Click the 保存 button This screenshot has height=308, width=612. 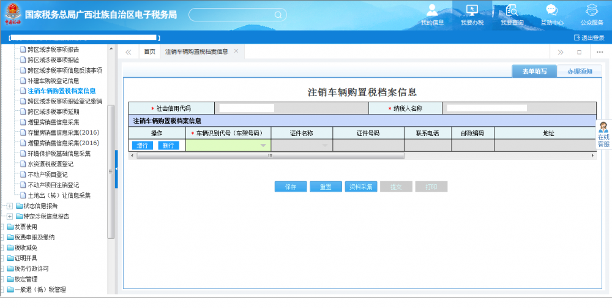click(291, 187)
